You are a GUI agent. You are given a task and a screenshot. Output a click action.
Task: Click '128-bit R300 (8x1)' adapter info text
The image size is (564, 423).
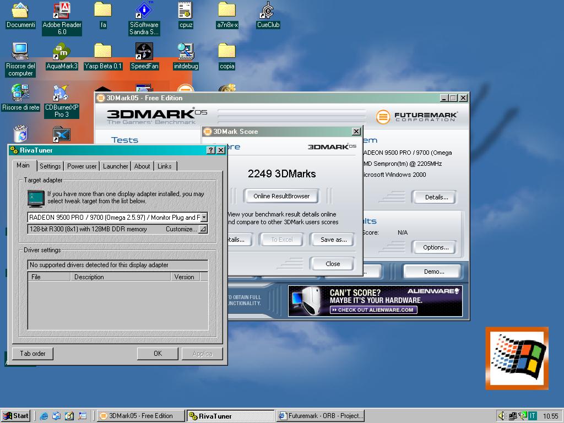pyautogui.click(x=88, y=229)
